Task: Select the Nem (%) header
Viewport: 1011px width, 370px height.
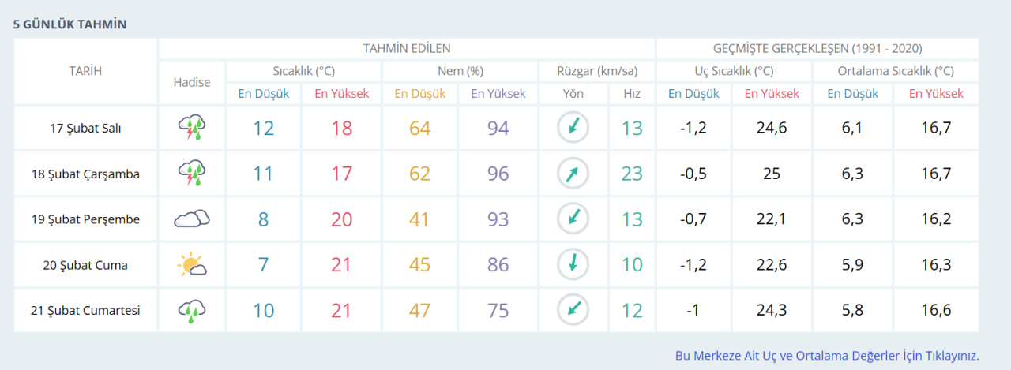Action: (x=460, y=71)
